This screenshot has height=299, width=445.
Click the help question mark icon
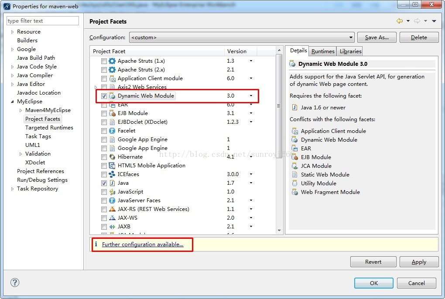15,282
